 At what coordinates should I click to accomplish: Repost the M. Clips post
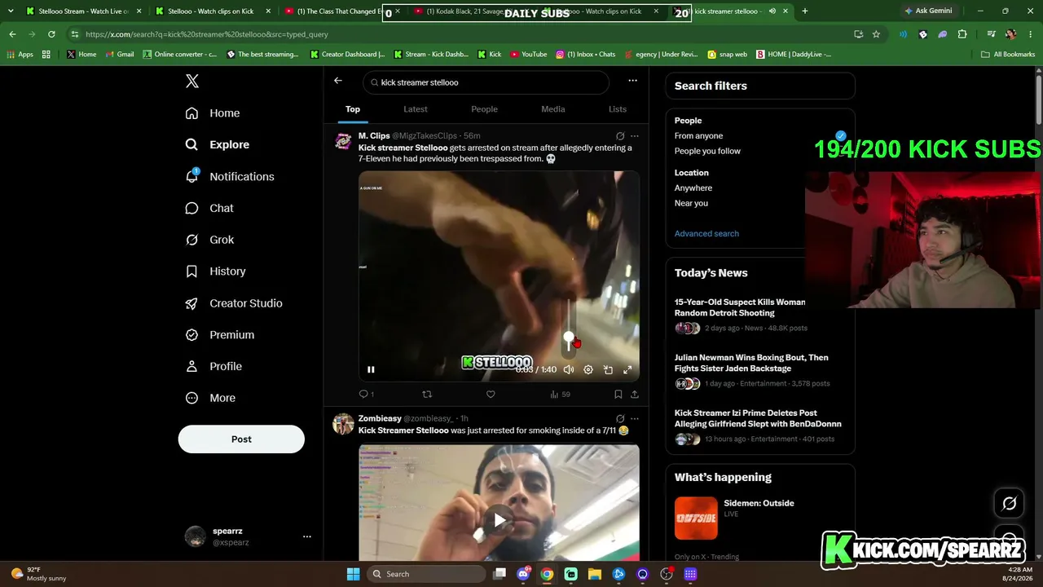tap(427, 395)
